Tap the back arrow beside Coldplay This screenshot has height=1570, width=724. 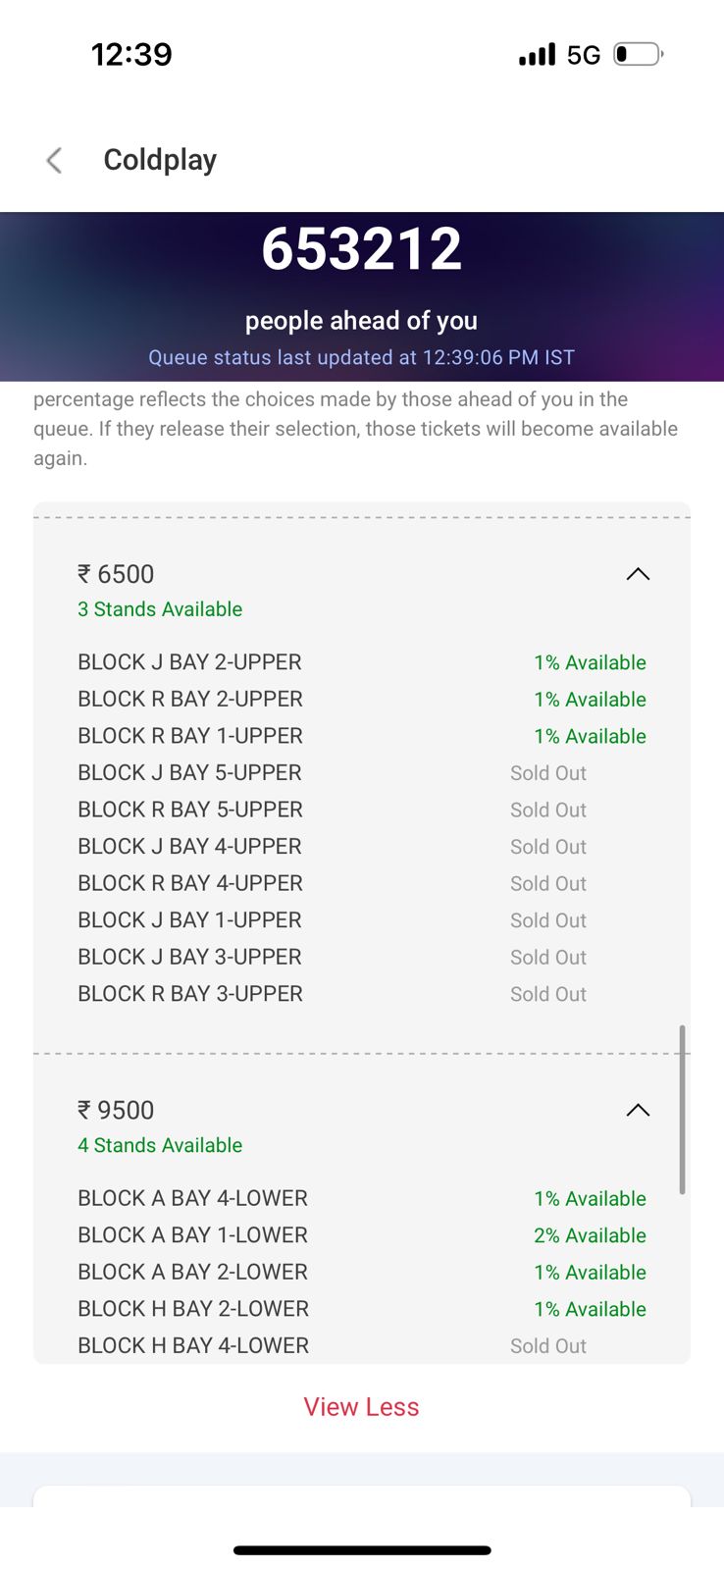click(55, 160)
